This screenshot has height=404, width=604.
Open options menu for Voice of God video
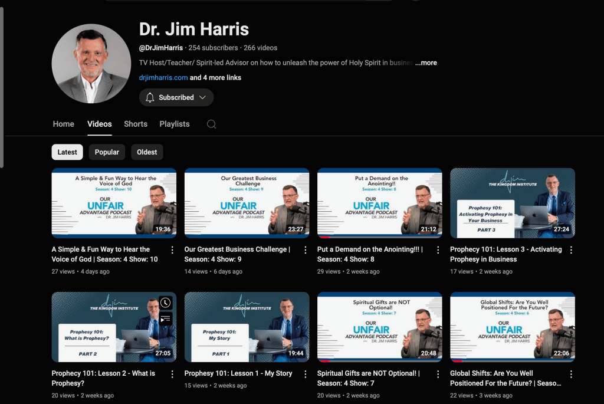(x=172, y=250)
